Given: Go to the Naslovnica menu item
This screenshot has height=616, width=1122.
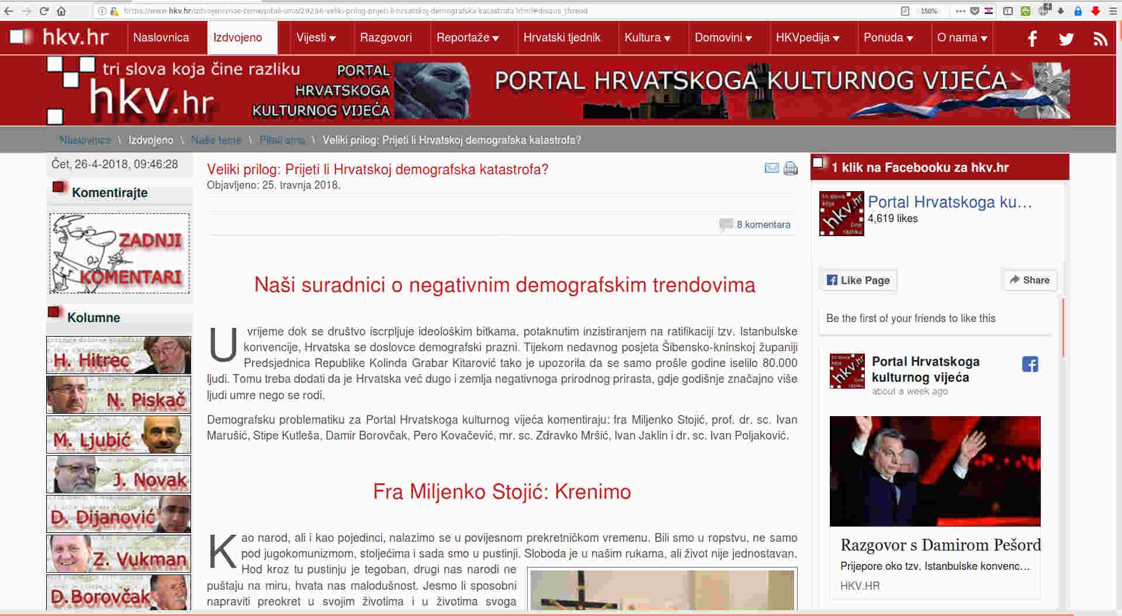Looking at the screenshot, I should click(x=161, y=37).
